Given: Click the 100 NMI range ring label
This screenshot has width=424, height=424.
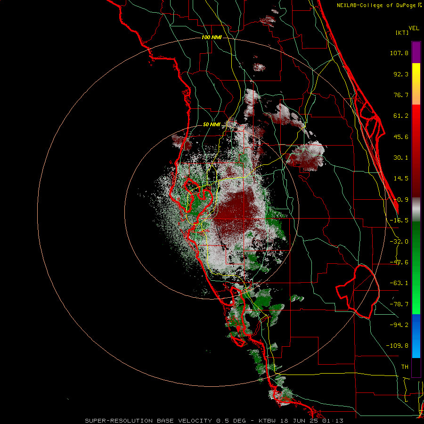Looking at the screenshot, I should [212, 37].
